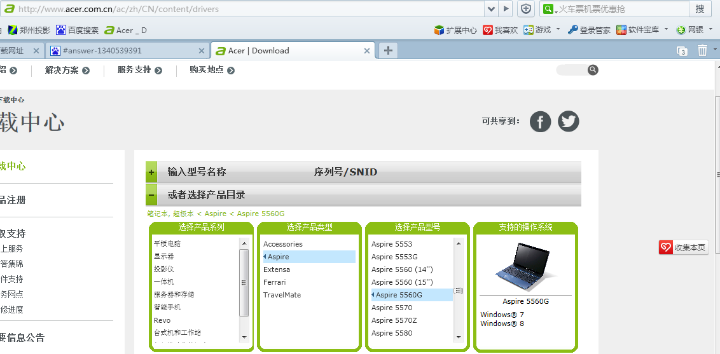Open the 购买地点 navigation menu
This screenshot has height=354, width=720.
(x=212, y=70)
